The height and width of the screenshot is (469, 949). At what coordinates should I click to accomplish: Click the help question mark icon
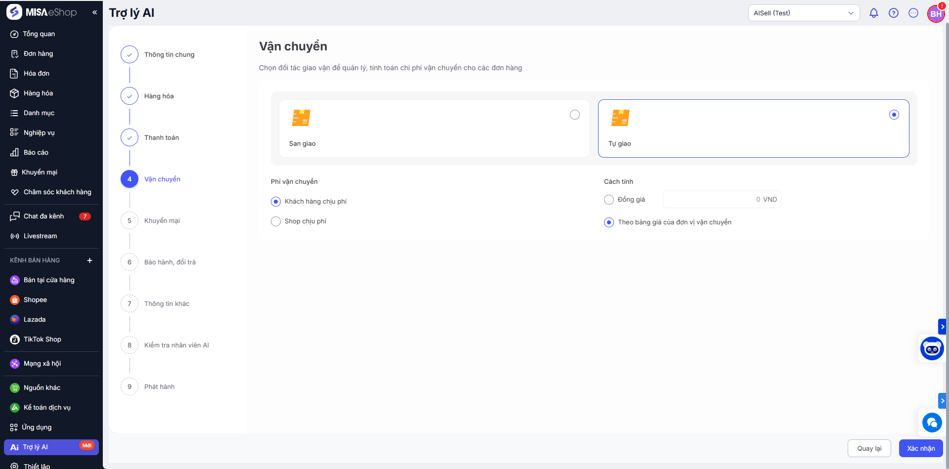pyautogui.click(x=893, y=13)
